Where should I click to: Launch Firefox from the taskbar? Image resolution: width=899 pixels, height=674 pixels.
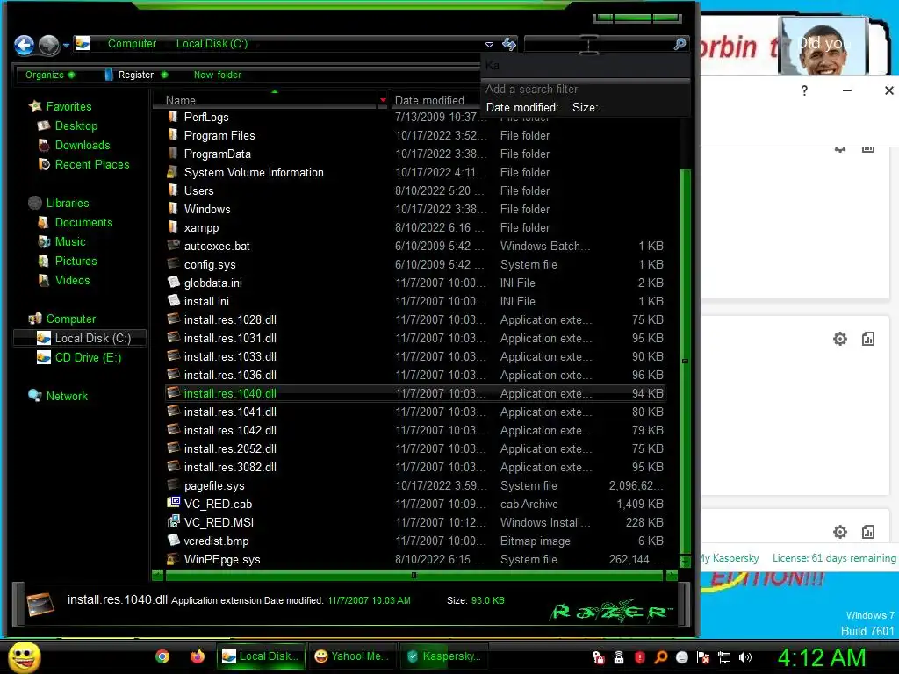(x=198, y=656)
